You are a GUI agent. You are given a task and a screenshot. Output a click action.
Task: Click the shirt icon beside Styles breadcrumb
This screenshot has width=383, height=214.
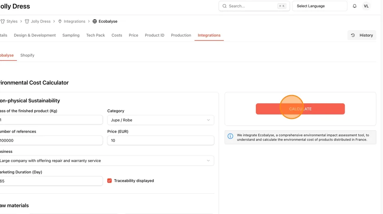[x=3, y=21]
